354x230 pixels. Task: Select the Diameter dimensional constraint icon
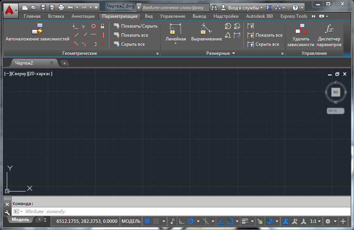point(237,26)
